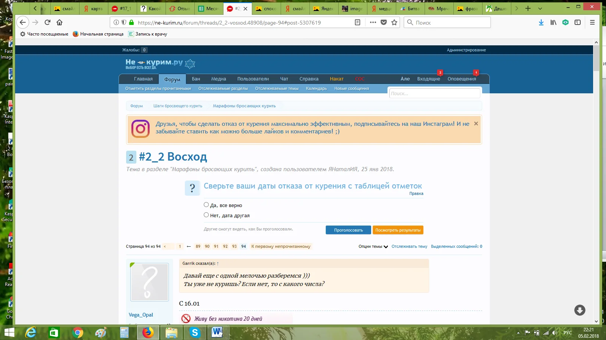Screen dimensions: 606x340
Task: Toggle reader view icon in the address bar
Action: [x=357, y=22]
